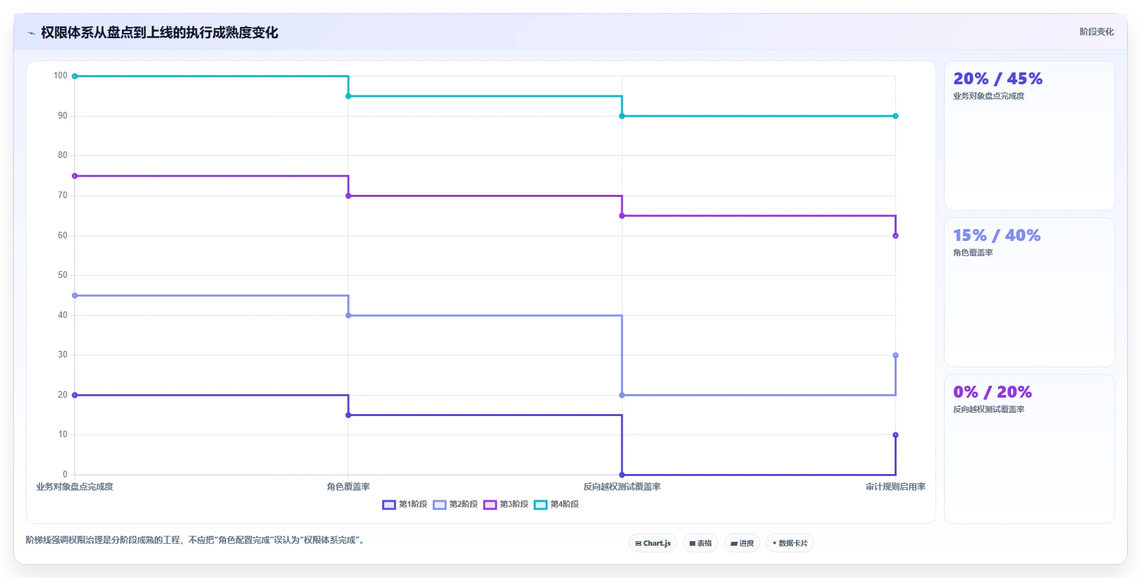Toggle 第2阶段 series visibility in legend

[x=455, y=504]
